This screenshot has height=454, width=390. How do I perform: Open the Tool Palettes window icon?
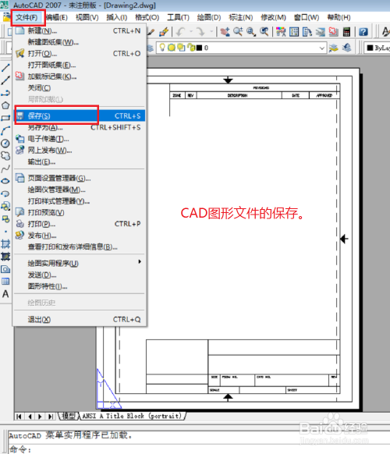click(307, 31)
